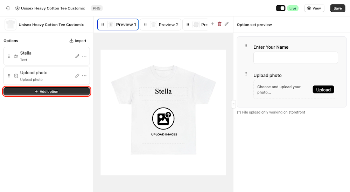Click the pencil icon for Stella option
The image size is (350, 192).
coord(77,56)
